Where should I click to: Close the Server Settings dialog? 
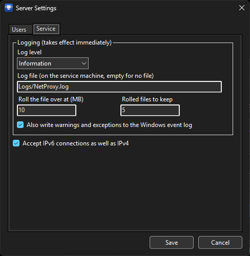[x=242, y=8]
